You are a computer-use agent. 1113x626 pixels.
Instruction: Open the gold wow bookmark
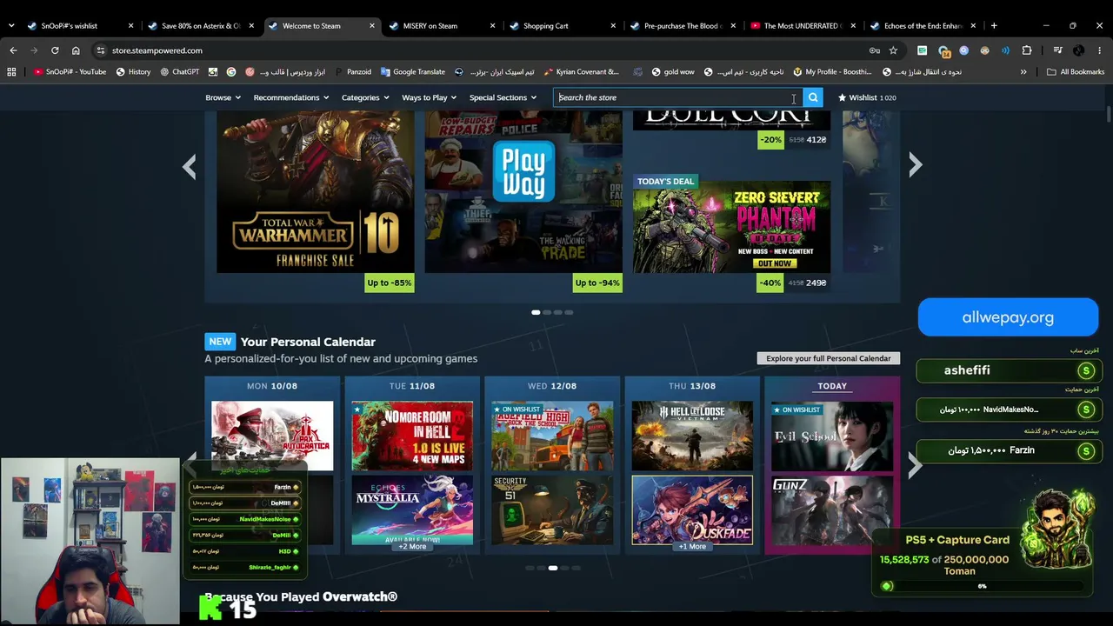672,72
